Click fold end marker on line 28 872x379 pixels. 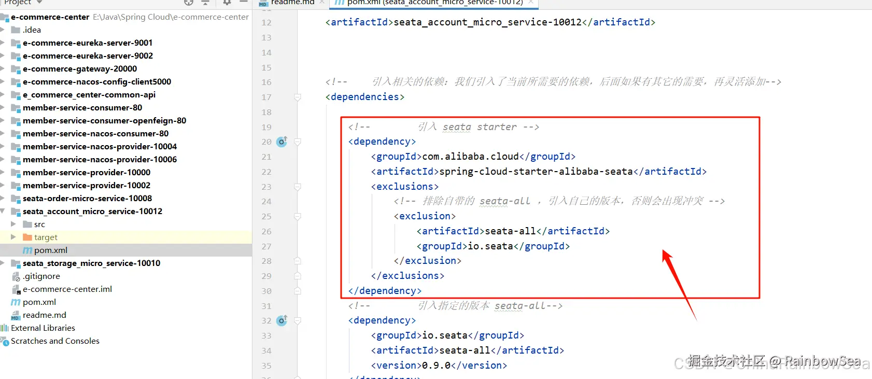coord(298,261)
